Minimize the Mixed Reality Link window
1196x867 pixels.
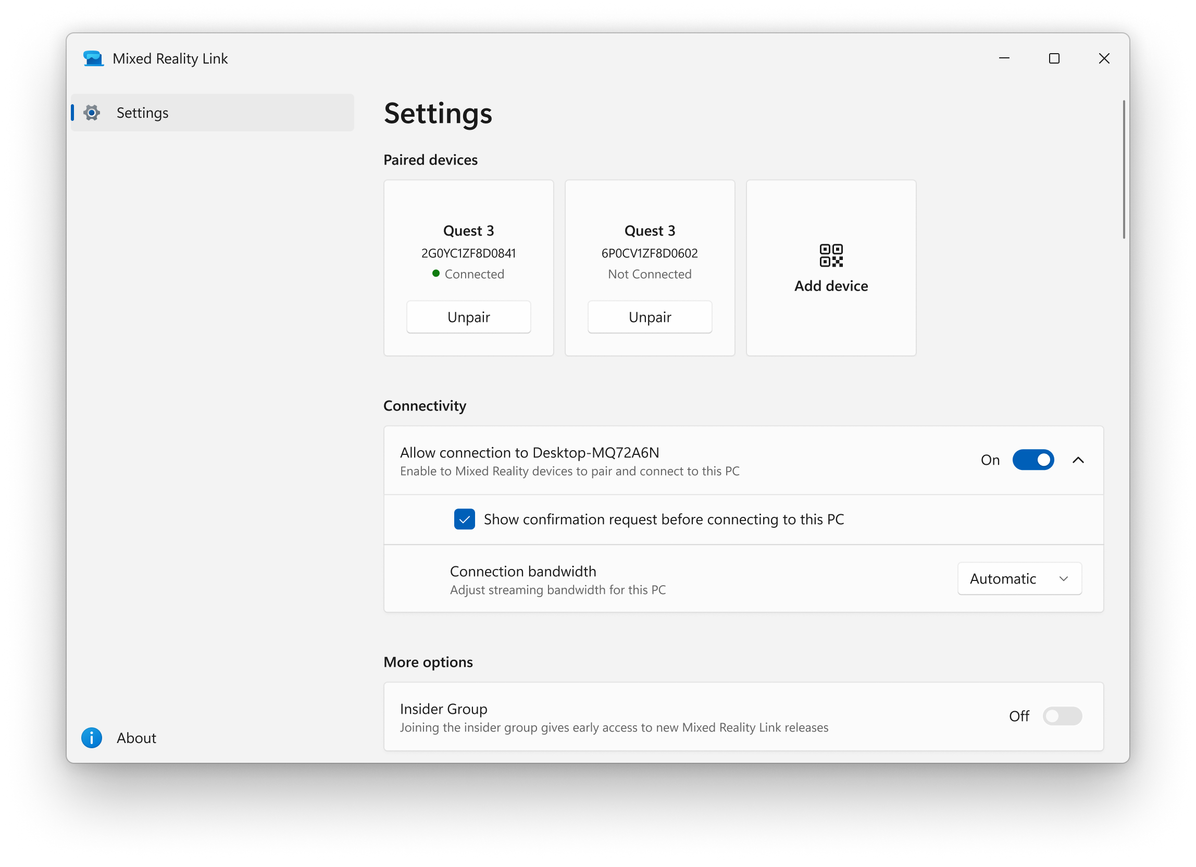1004,58
